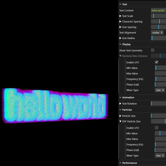Expand the Particle Size options
This screenshot has width=166, height=166.
pos(120,116)
